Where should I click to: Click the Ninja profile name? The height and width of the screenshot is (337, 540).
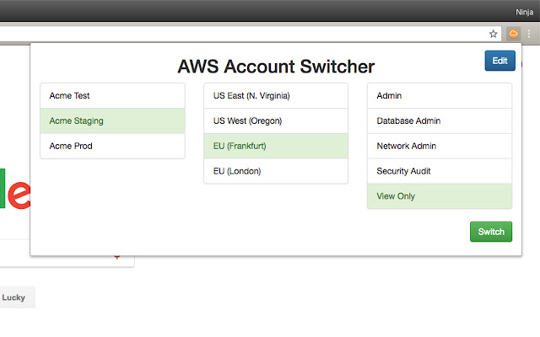tap(526, 12)
